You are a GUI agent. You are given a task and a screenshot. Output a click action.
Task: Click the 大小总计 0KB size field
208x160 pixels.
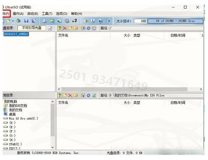(x=140, y=21)
